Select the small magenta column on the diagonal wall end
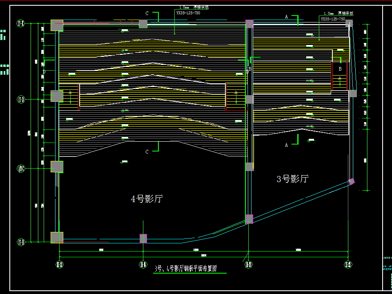The image size is (392, 294). pos(352,181)
